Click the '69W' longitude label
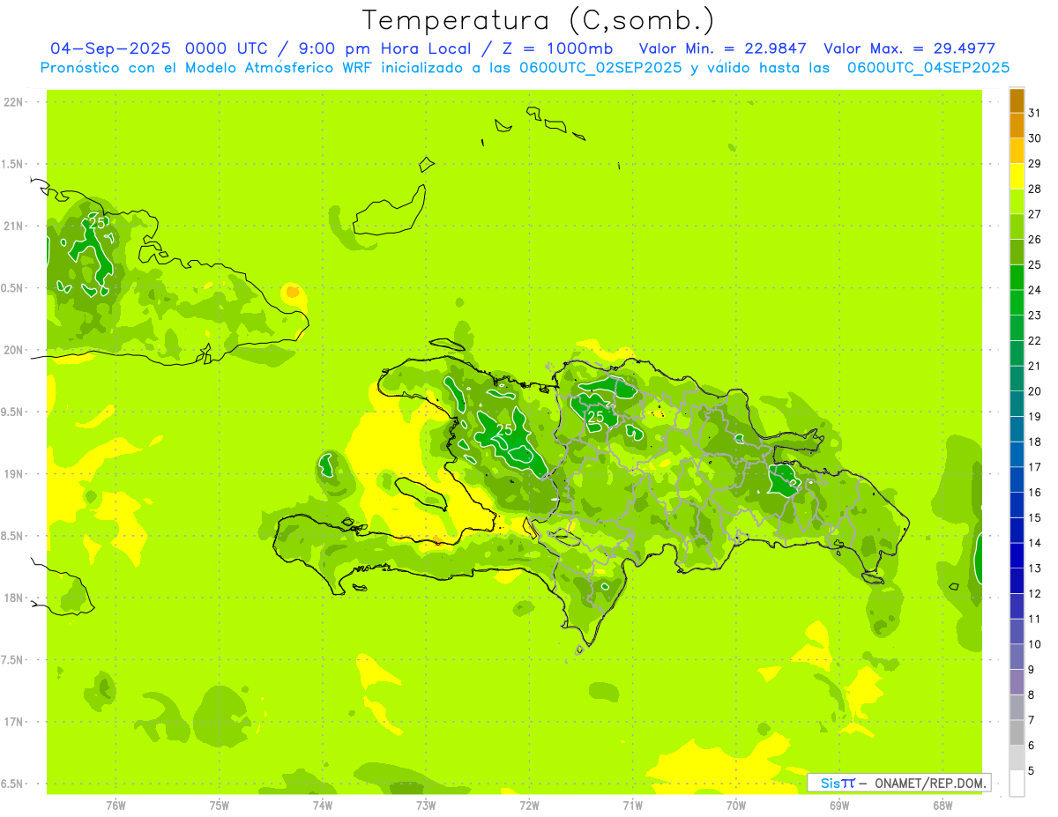The width and height of the screenshot is (1058, 817). (x=839, y=806)
